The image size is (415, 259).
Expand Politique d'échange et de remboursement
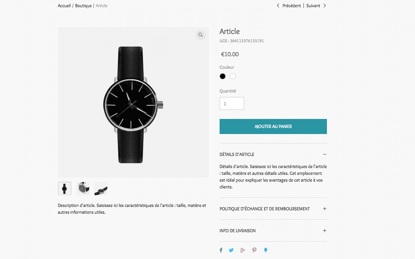325,209
